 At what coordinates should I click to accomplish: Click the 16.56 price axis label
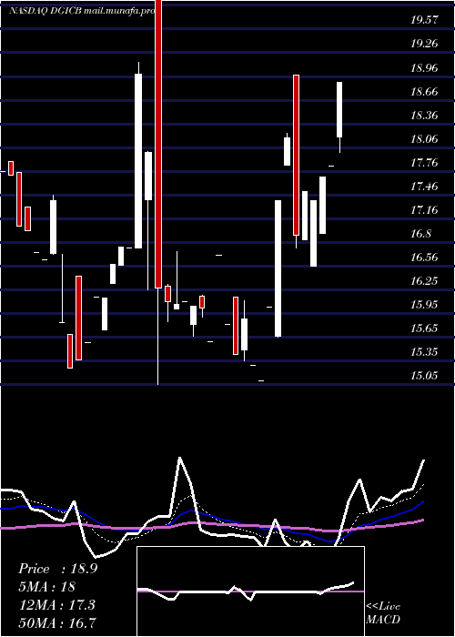click(x=424, y=258)
